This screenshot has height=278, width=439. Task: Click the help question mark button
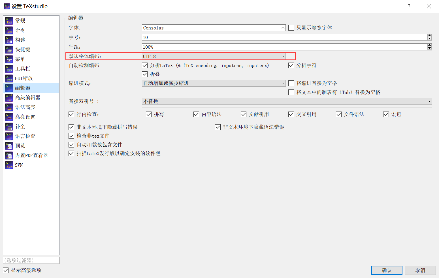pyautogui.click(x=409, y=7)
